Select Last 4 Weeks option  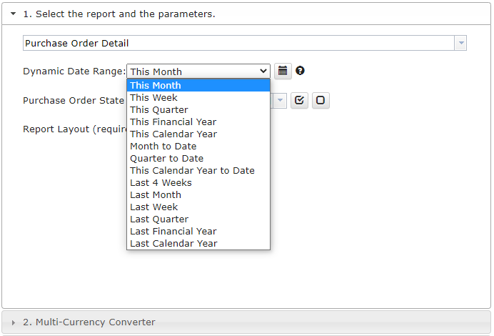(x=198, y=183)
